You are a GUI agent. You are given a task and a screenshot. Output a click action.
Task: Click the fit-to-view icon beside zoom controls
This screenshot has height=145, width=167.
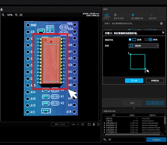click(x=21, y=15)
